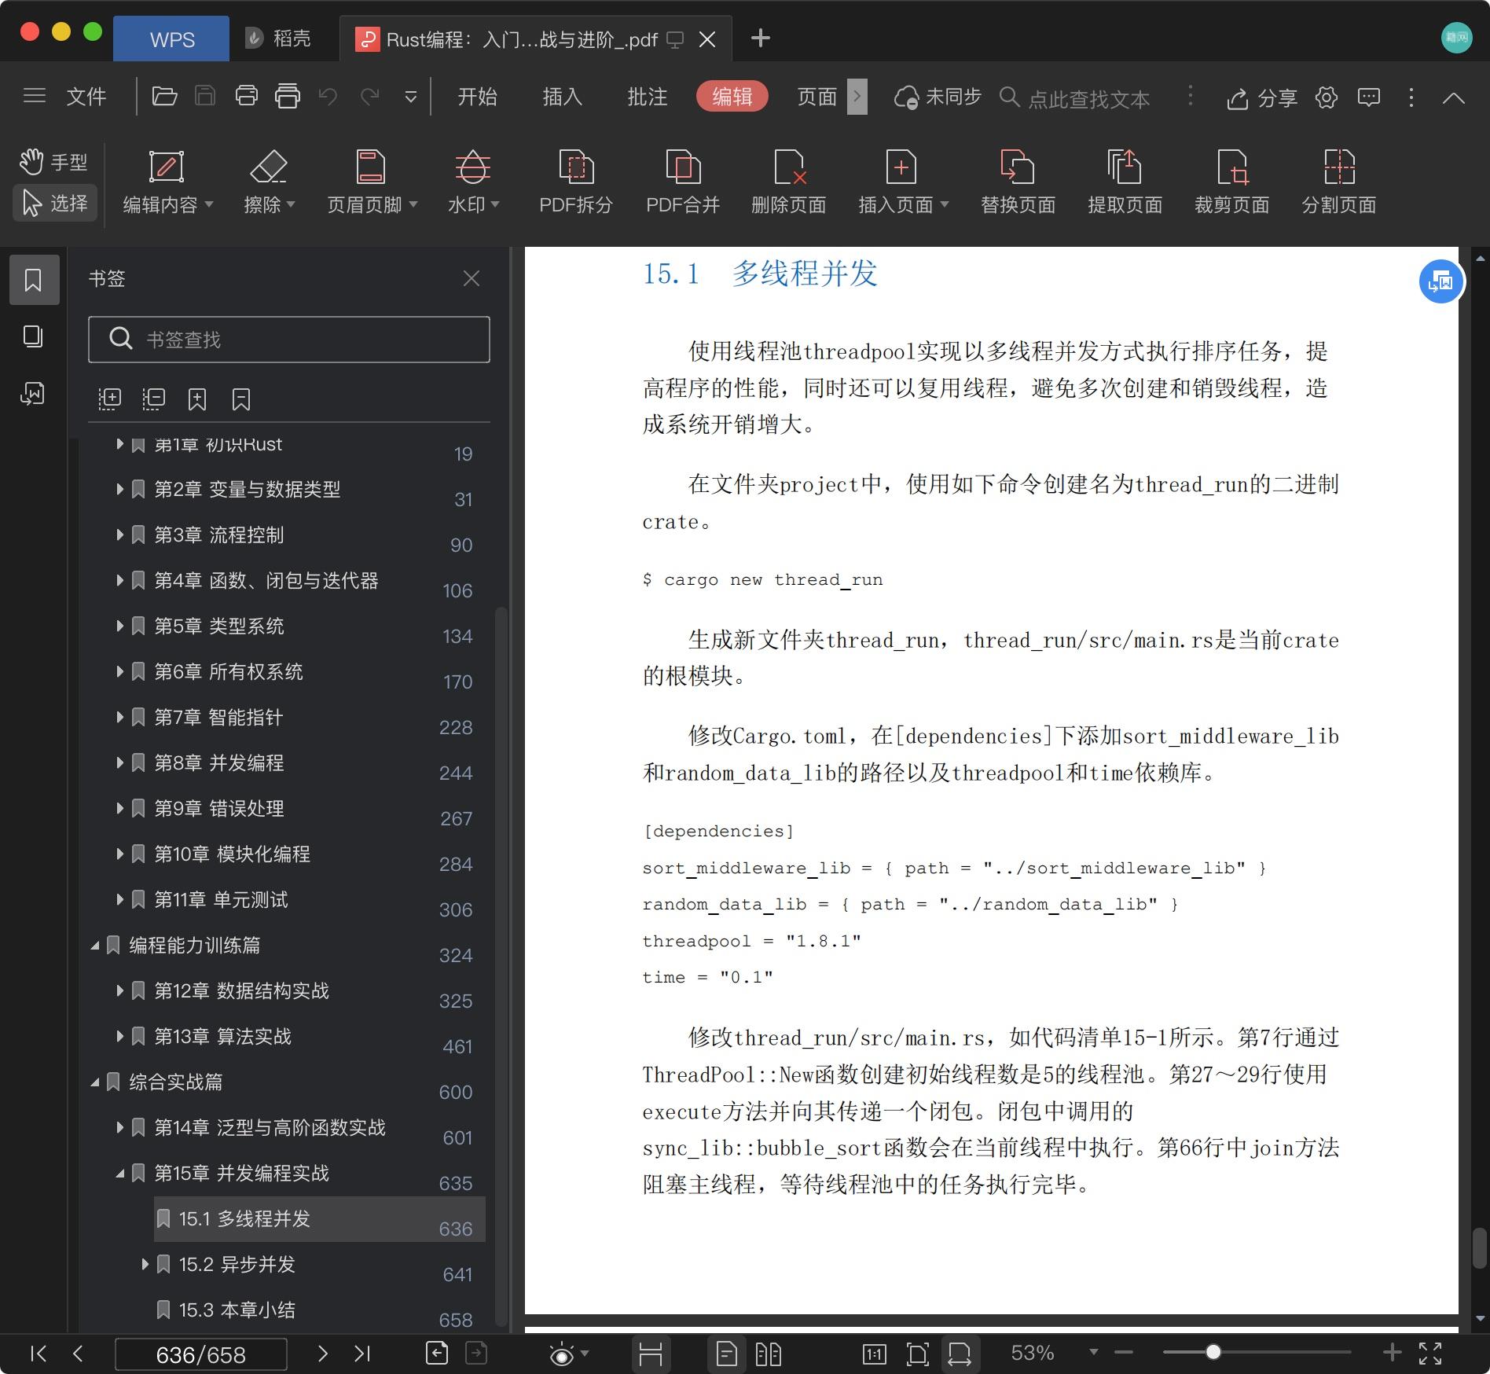Open file folder icon in toolbar

(164, 96)
